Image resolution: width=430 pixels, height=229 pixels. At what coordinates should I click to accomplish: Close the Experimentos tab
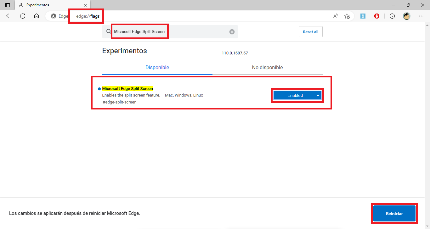85,5
